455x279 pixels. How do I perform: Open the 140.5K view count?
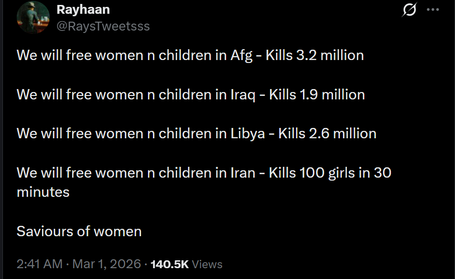pos(169,264)
